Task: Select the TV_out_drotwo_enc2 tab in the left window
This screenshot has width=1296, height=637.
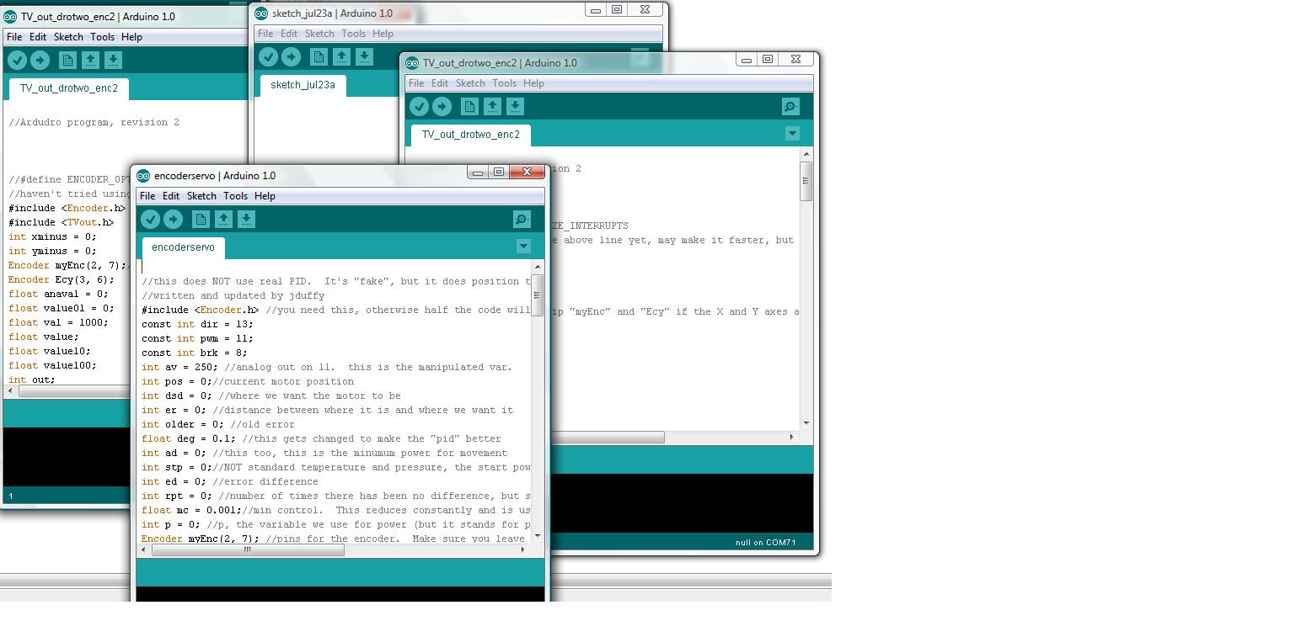Action: pos(69,88)
